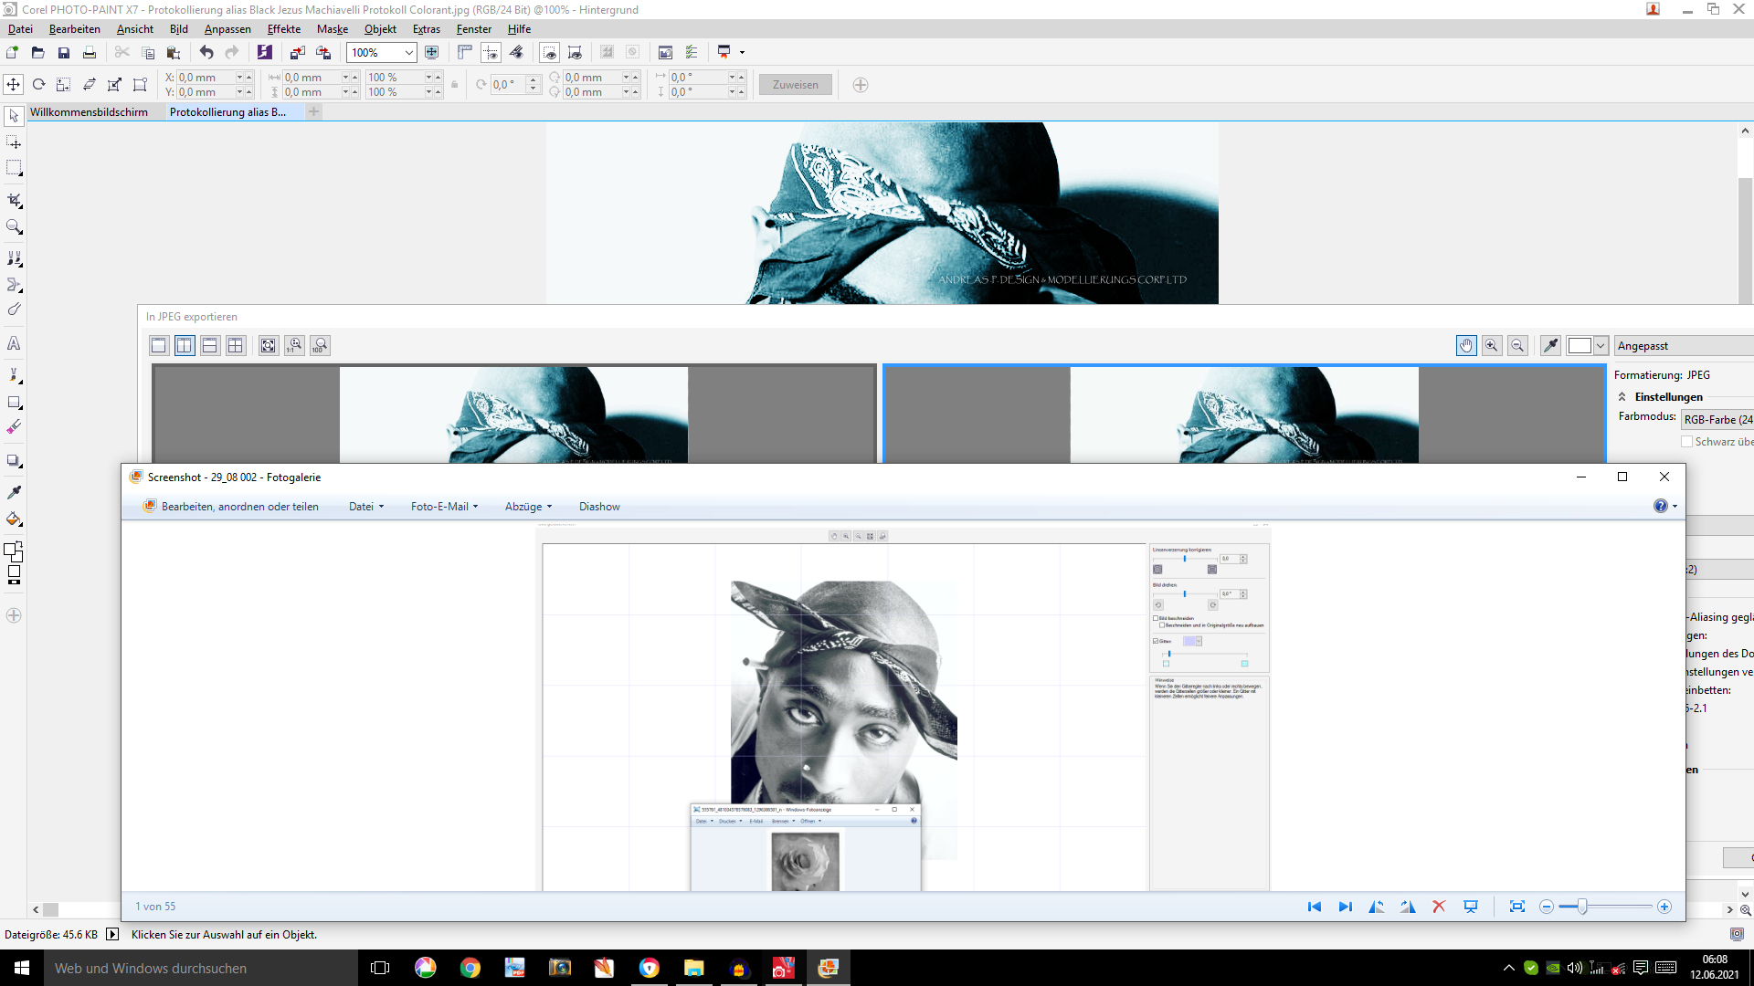Open Datei dropdown in Fotogalerie
The width and height of the screenshot is (1754, 986).
[x=366, y=507]
